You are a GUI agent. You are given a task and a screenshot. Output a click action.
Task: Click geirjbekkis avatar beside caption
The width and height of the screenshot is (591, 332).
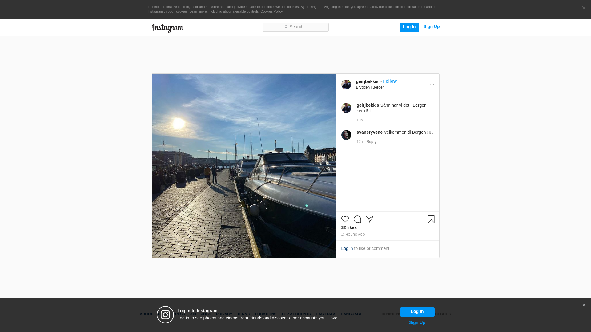coord(346,108)
